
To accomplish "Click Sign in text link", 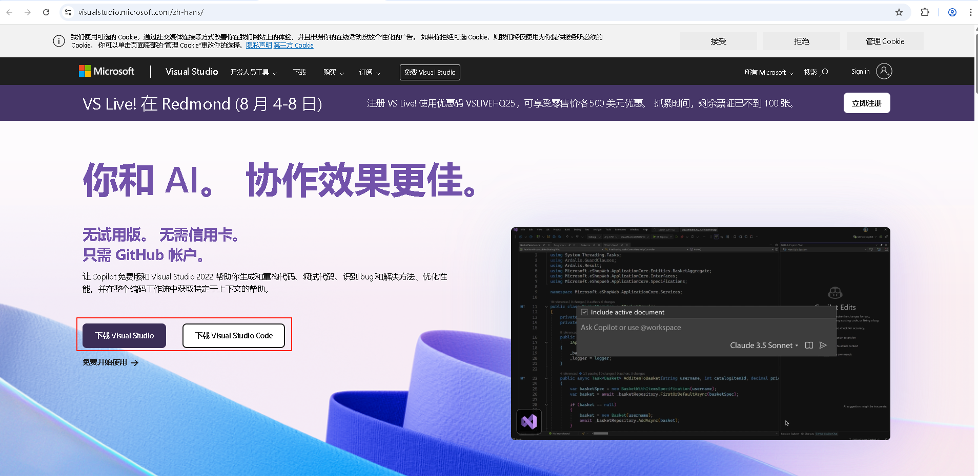I will click(x=860, y=72).
